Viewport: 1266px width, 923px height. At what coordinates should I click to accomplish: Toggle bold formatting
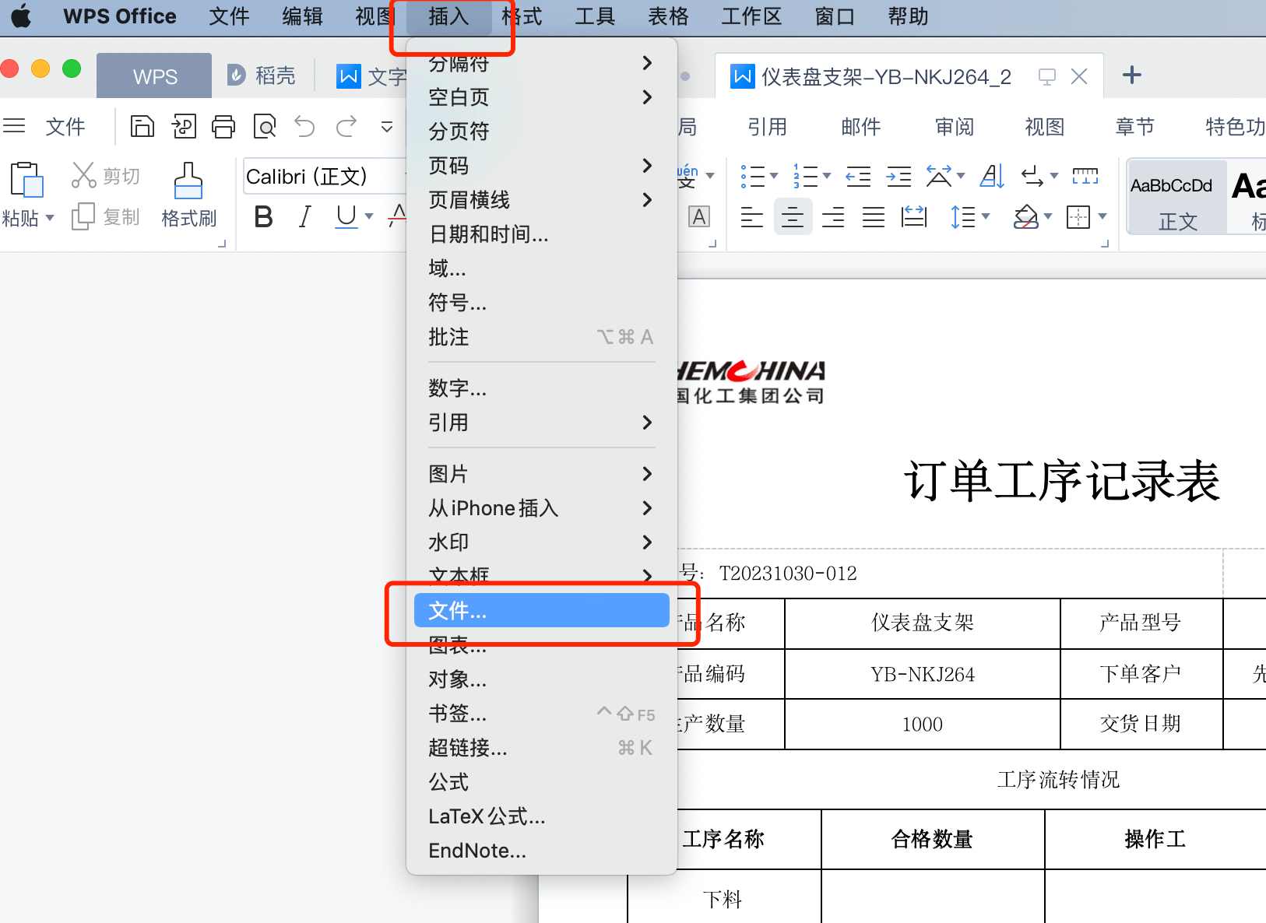(262, 217)
